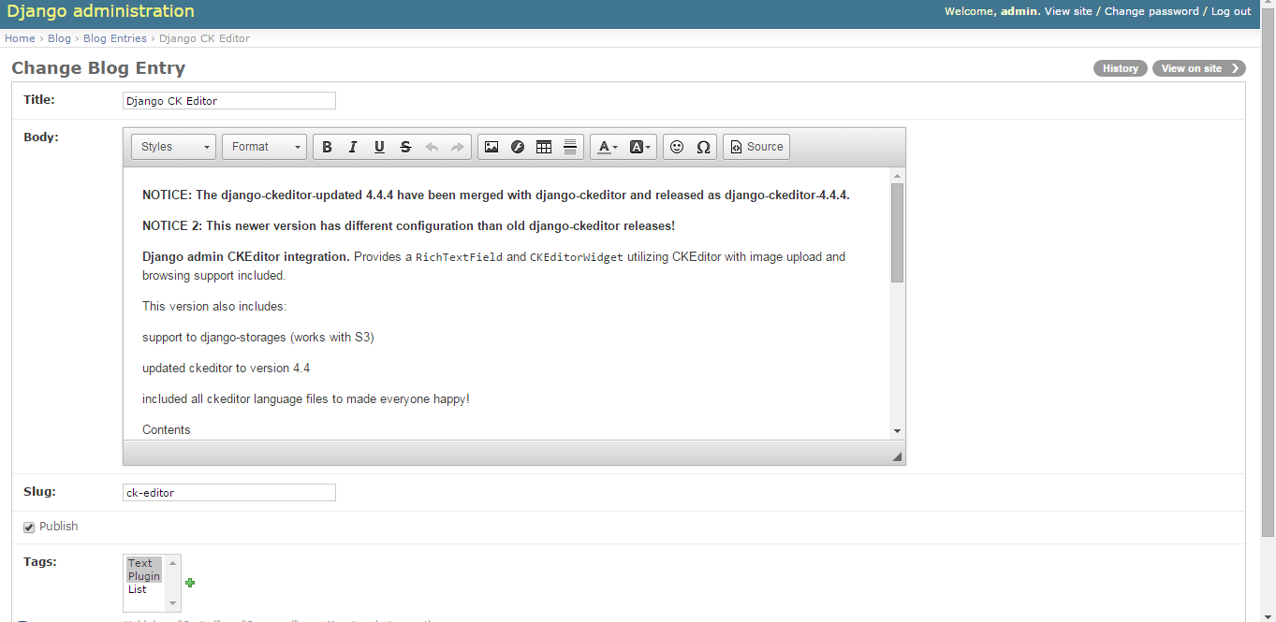Viewport: 1276px width, 622px height.
Task: Open Blog Entries breadcrumb link
Action: coord(115,38)
